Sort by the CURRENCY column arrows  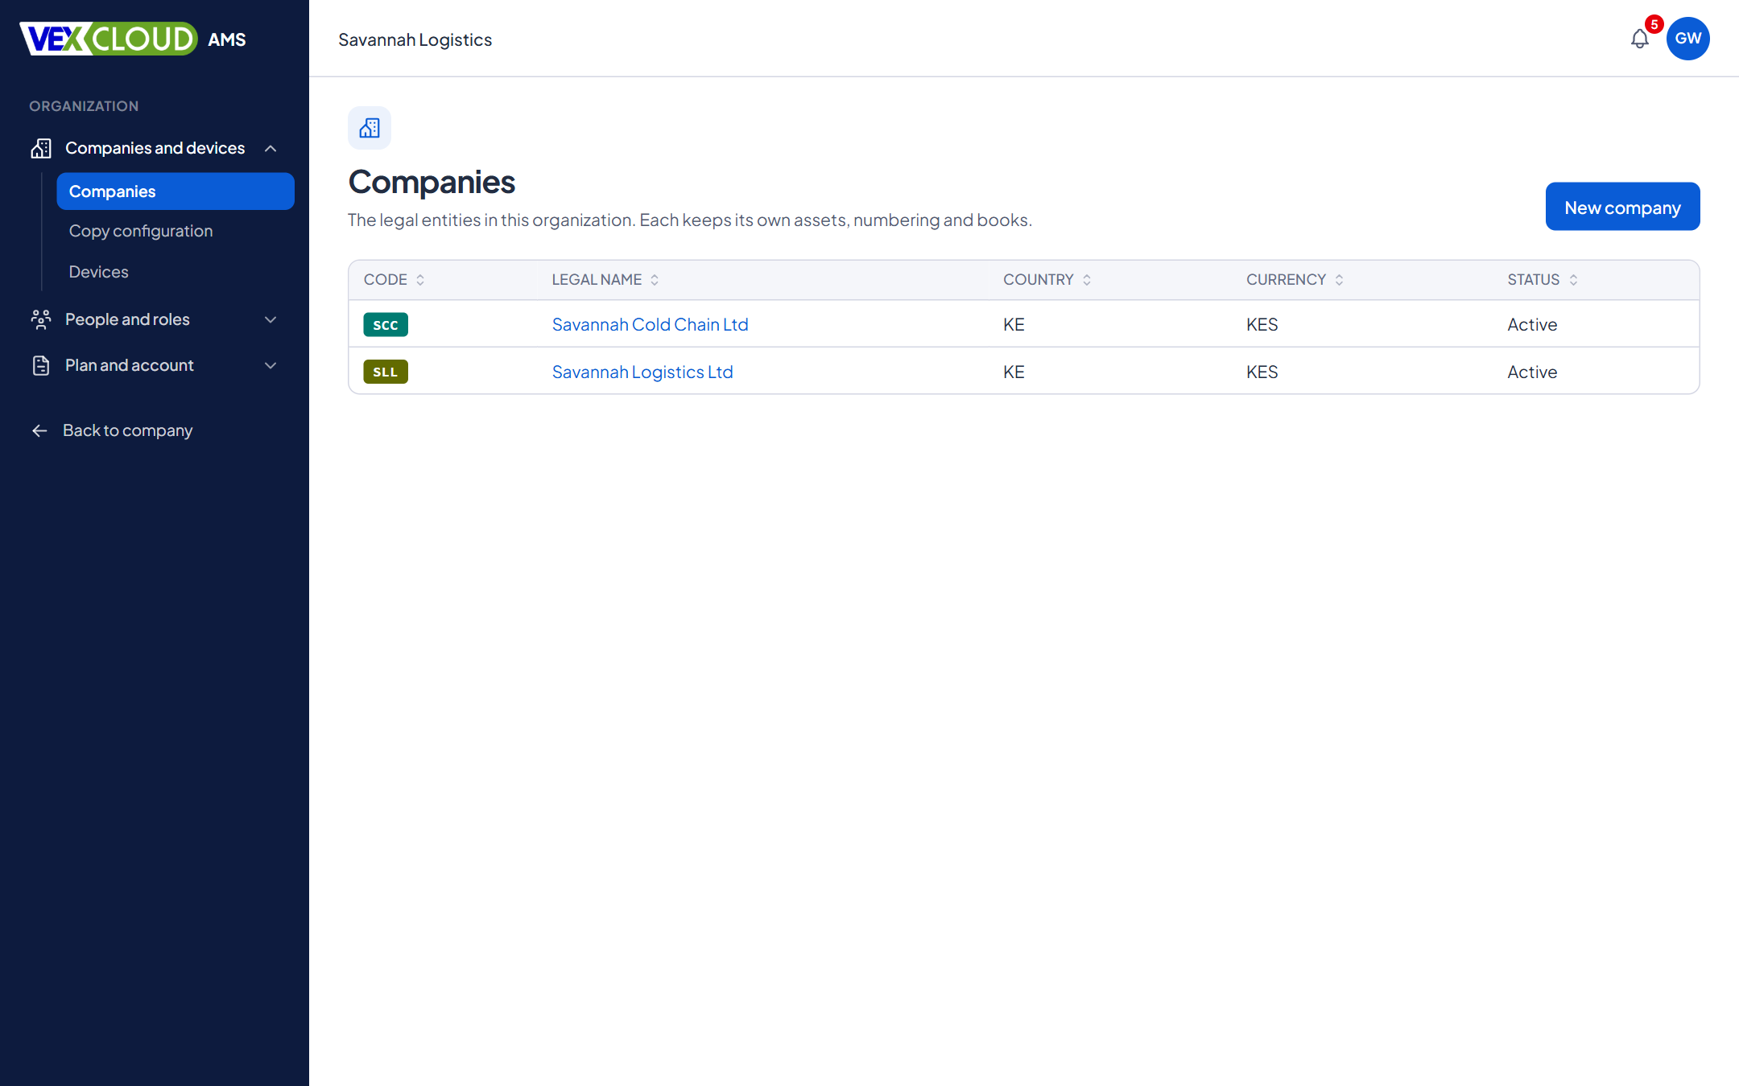(1340, 280)
